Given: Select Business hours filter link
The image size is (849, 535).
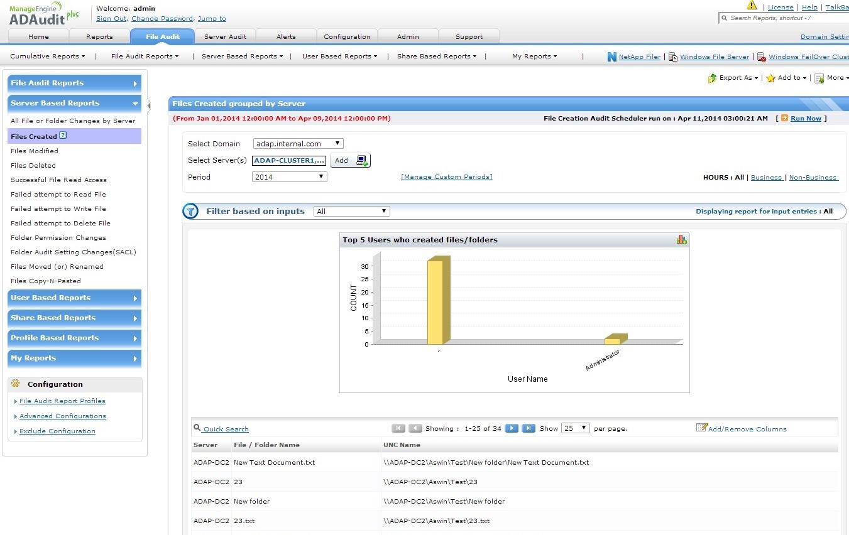Looking at the screenshot, I should click(x=767, y=177).
